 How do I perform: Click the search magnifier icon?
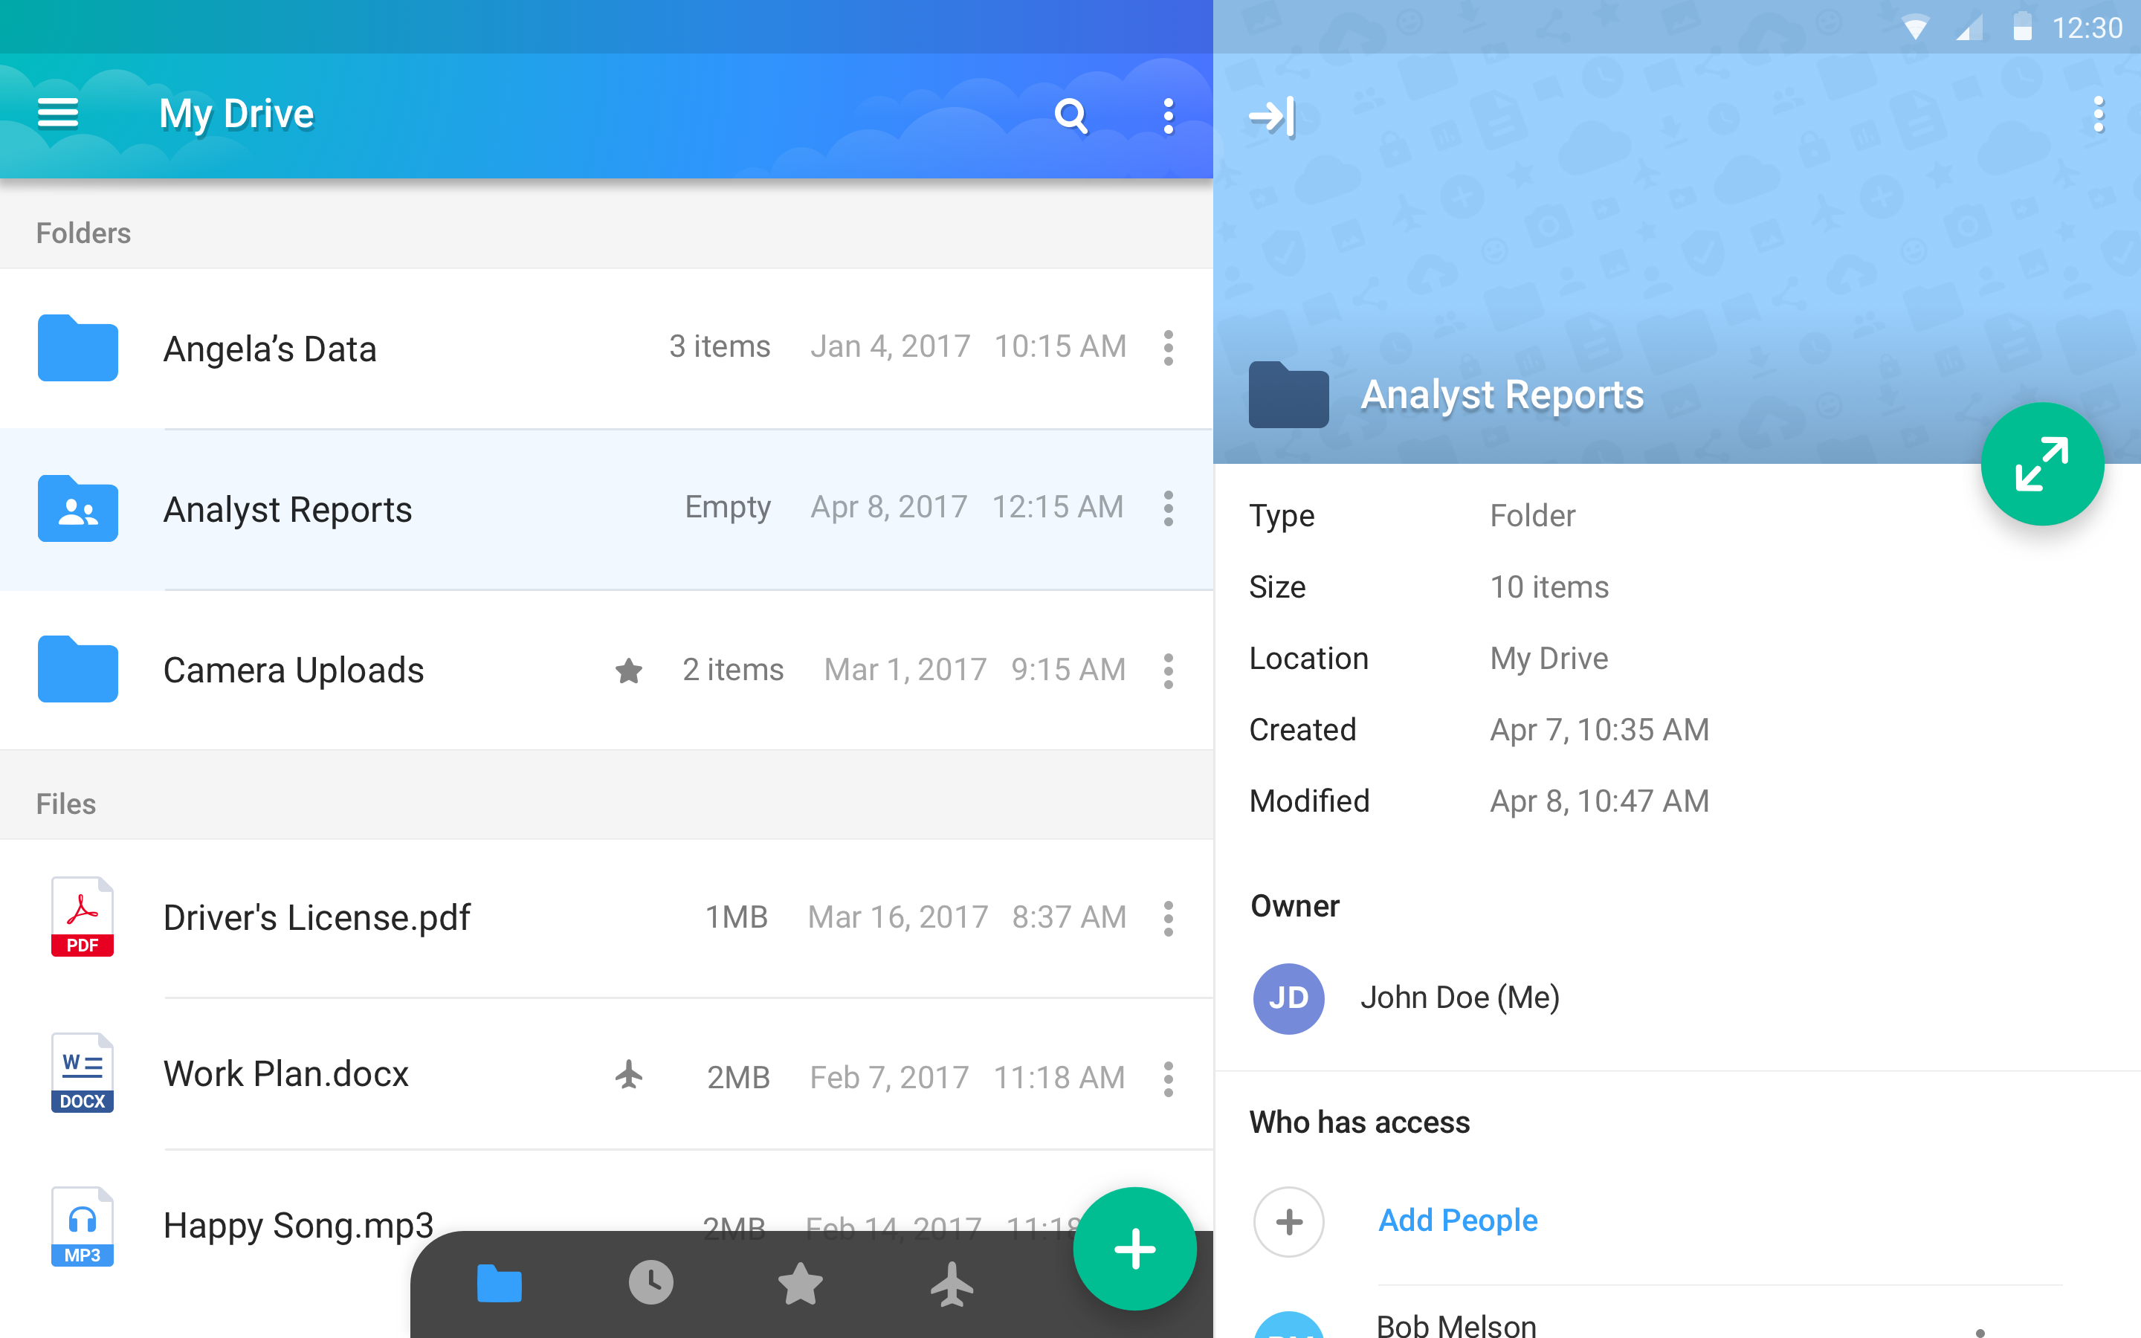click(x=1070, y=115)
